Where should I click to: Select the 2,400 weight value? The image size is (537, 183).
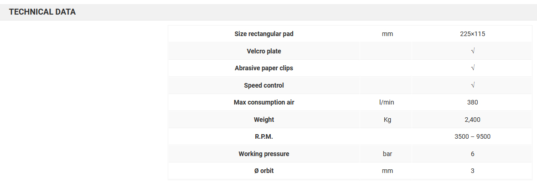pyautogui.click(x=472, y=120)
